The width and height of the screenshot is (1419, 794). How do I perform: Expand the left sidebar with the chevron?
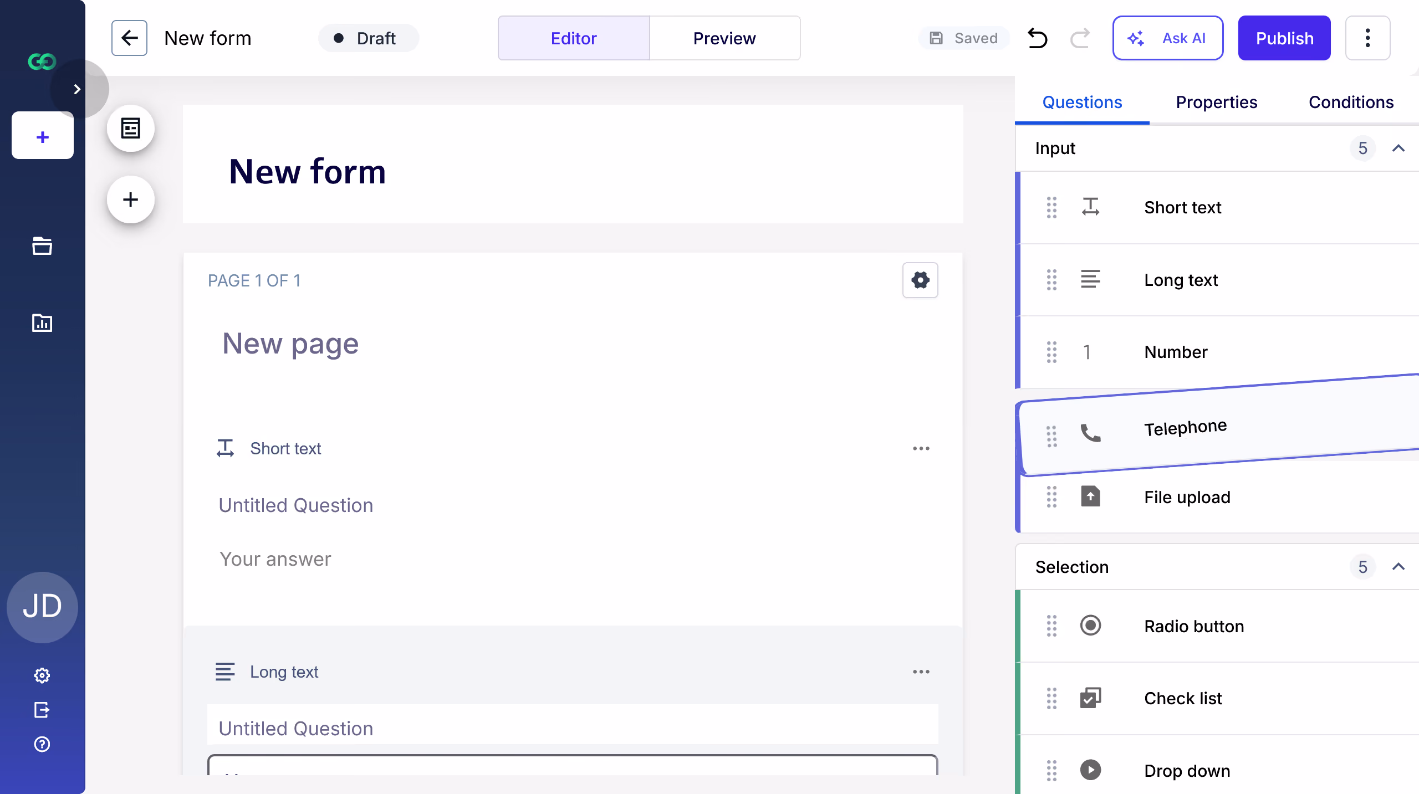78,89
